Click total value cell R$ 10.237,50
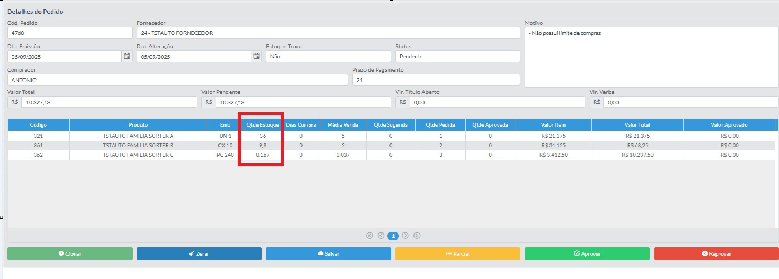 637,155
